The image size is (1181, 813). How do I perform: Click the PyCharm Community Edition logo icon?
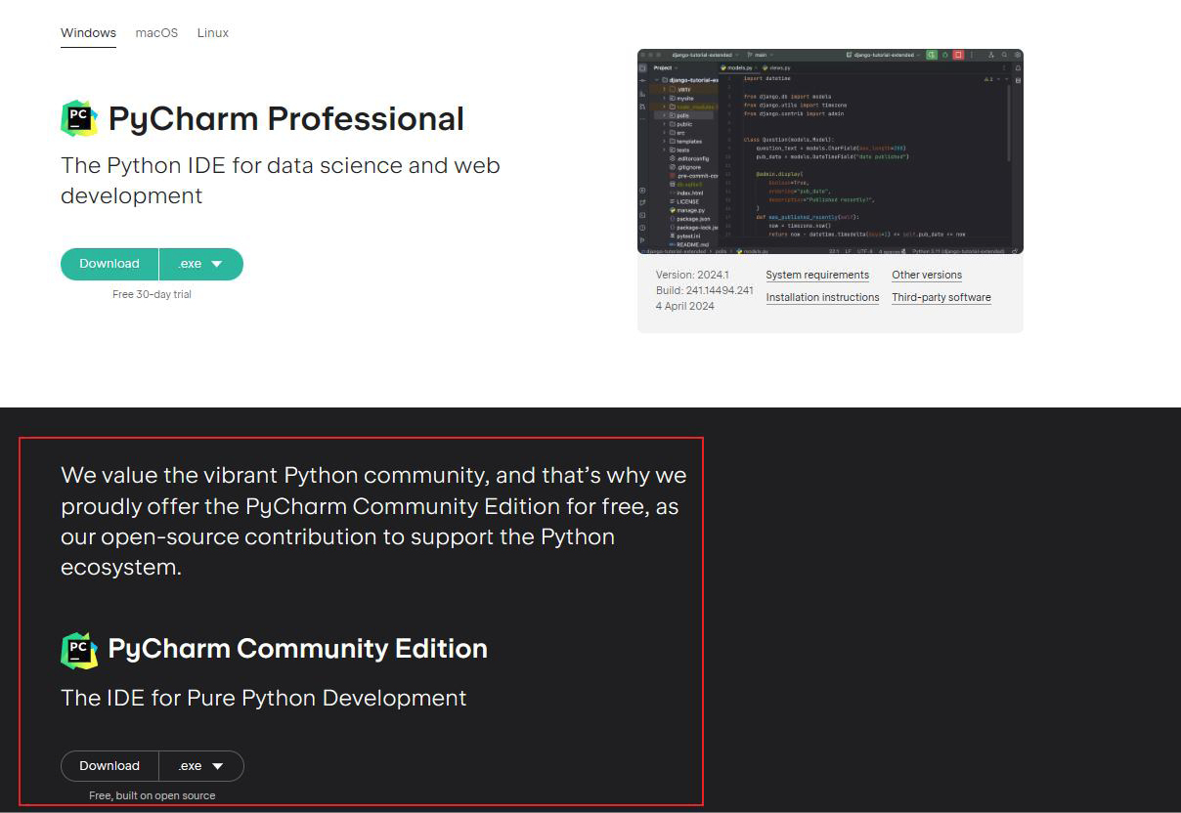click(x=79, y=650)
